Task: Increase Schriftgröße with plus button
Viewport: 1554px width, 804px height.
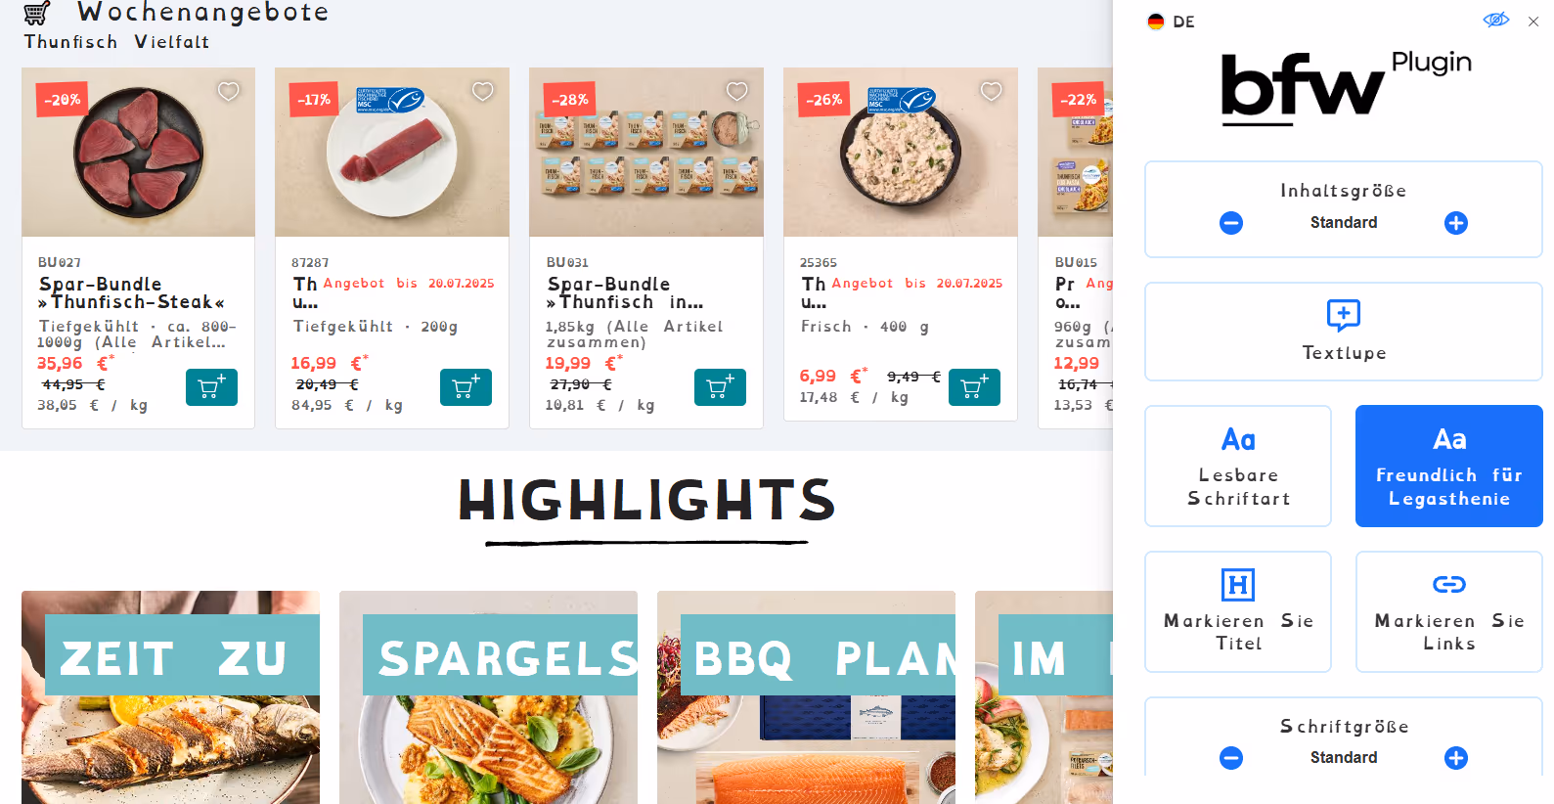Action: click(x=1456, y=758)
